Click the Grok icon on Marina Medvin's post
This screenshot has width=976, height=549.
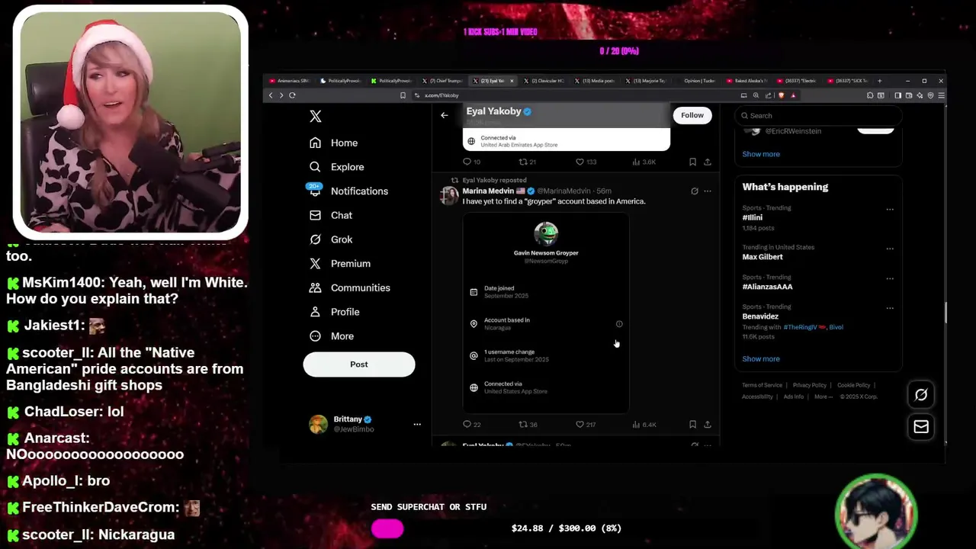(695, 191)
